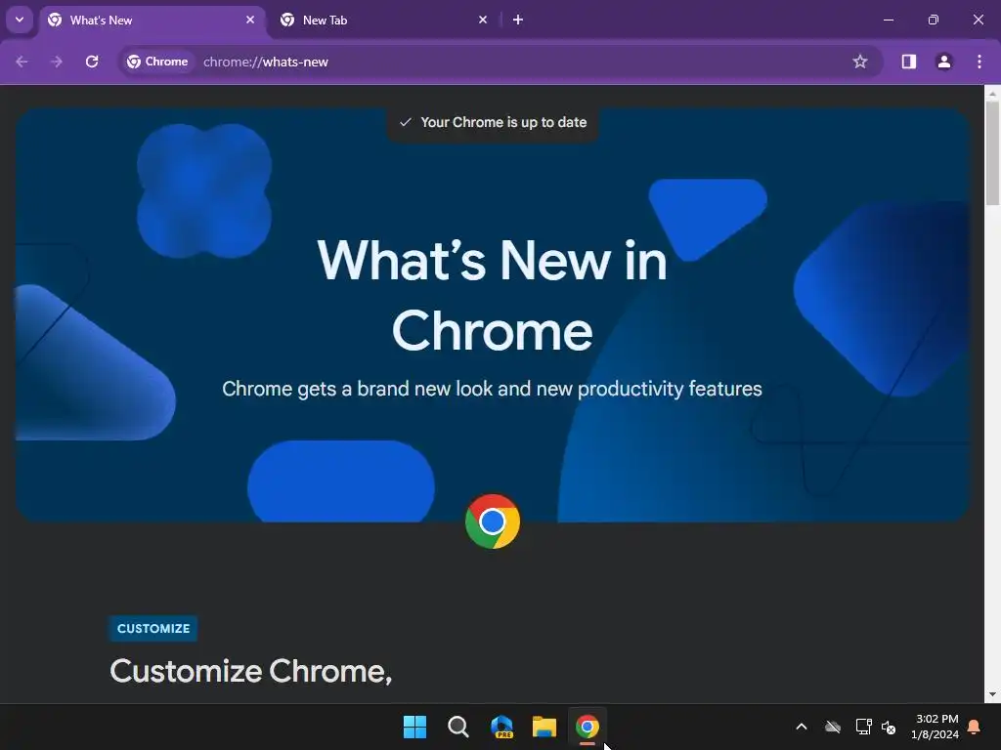Image resolution: width=1001 pixels, height=750 pixels.
Task: Click the scrollbar up arrow
Action: point(993,93)
